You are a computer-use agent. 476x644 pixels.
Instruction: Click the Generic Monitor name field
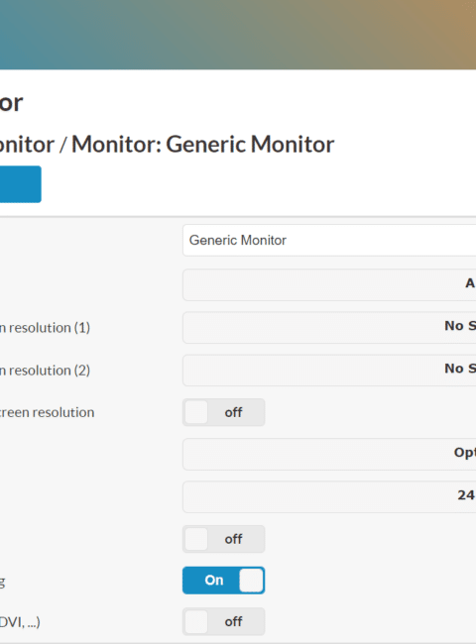click(x=329, y=241)
